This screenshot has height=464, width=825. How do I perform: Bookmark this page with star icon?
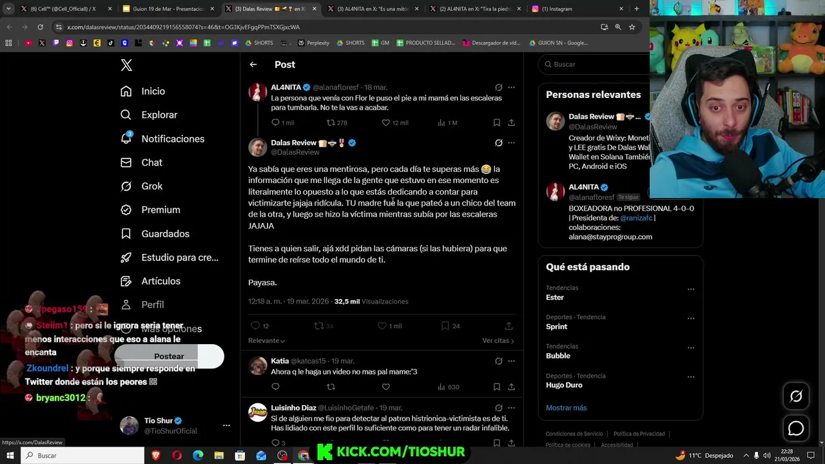tap(632, 27)
